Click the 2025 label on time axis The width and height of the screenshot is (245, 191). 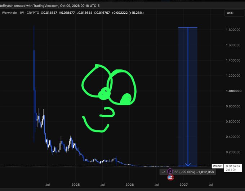coord(76,185)
